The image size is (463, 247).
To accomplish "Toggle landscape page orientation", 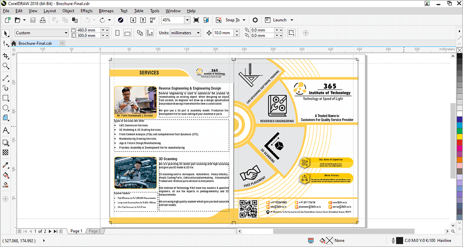I will point(127,33).
